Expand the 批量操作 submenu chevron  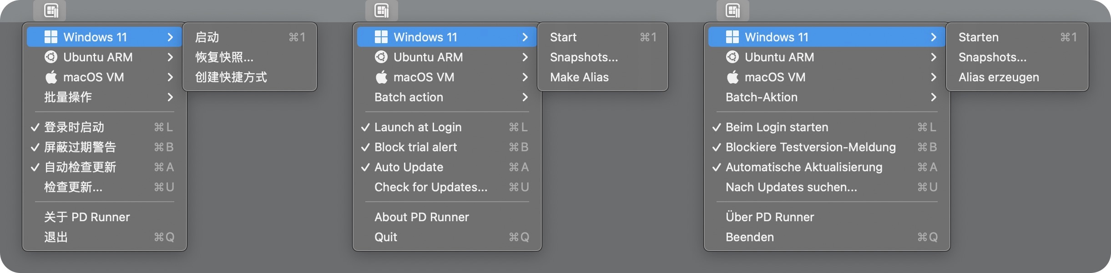point(170,97)
